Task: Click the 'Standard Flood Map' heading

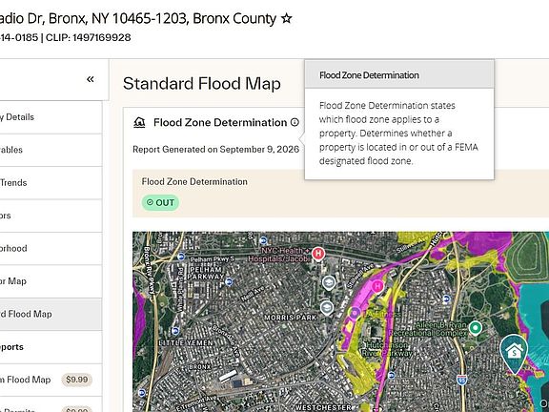Action: click(x=202, y=84)
